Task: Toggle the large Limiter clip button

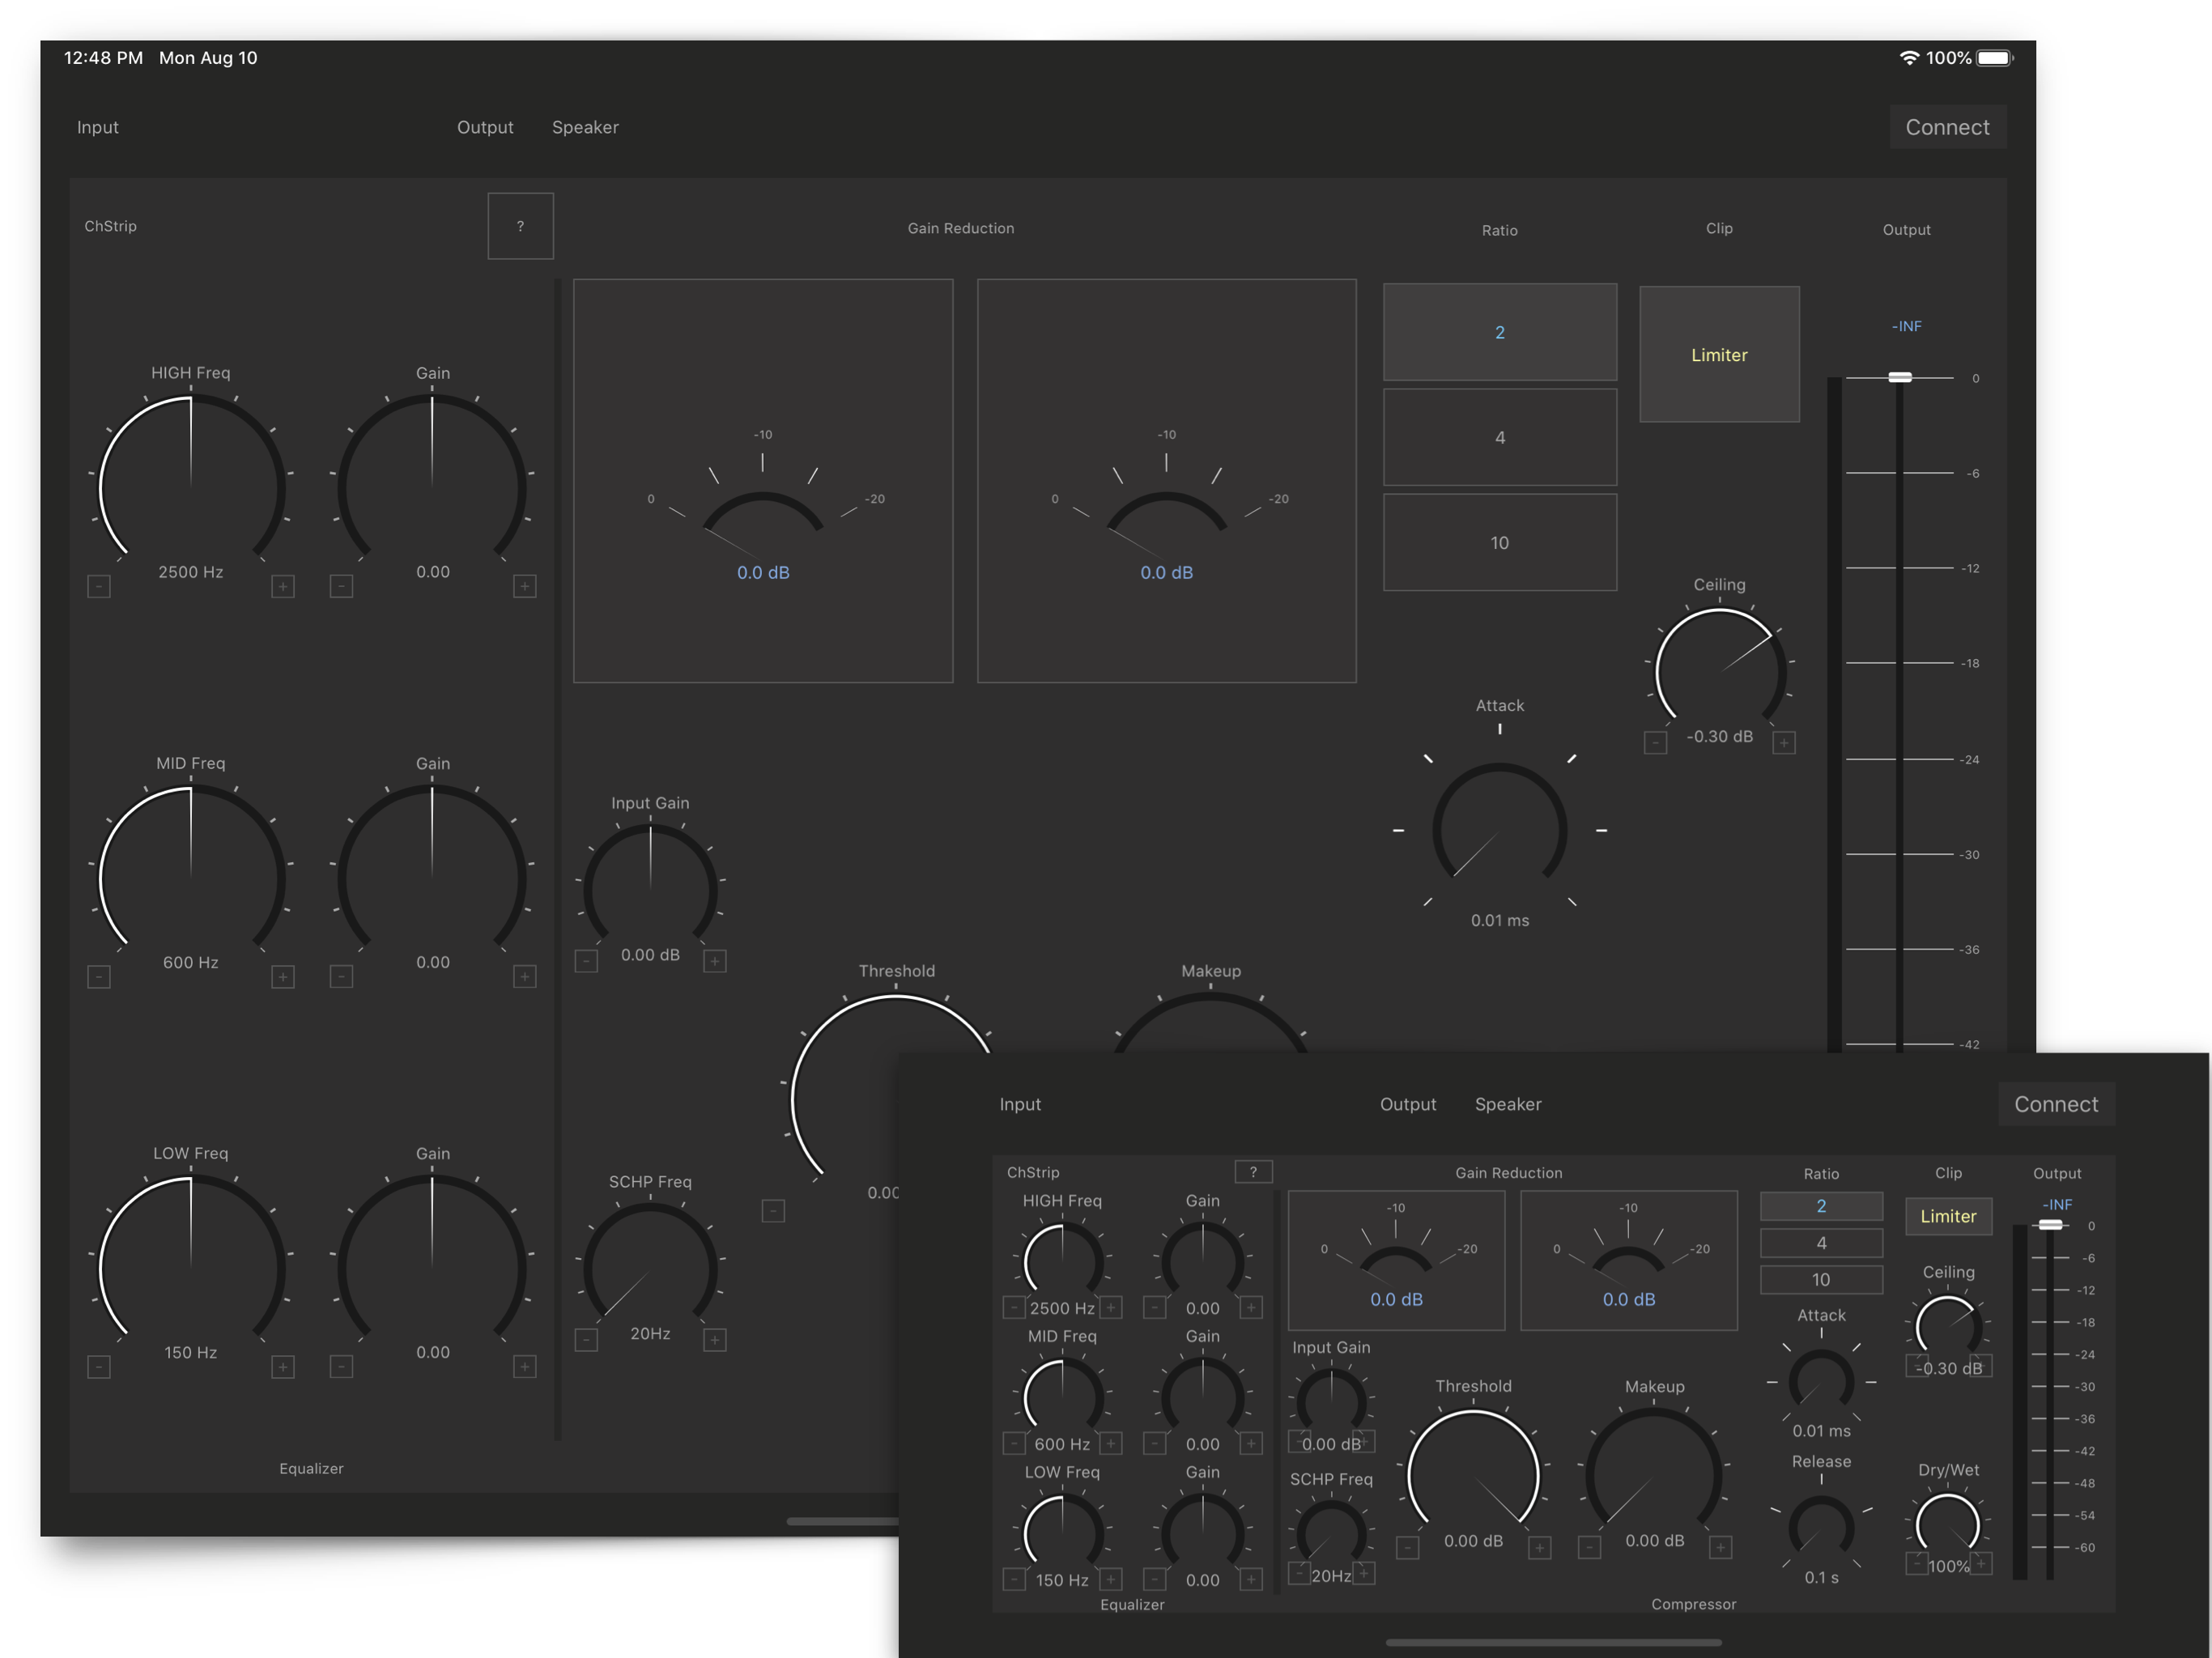Action: pos(1718,354)
